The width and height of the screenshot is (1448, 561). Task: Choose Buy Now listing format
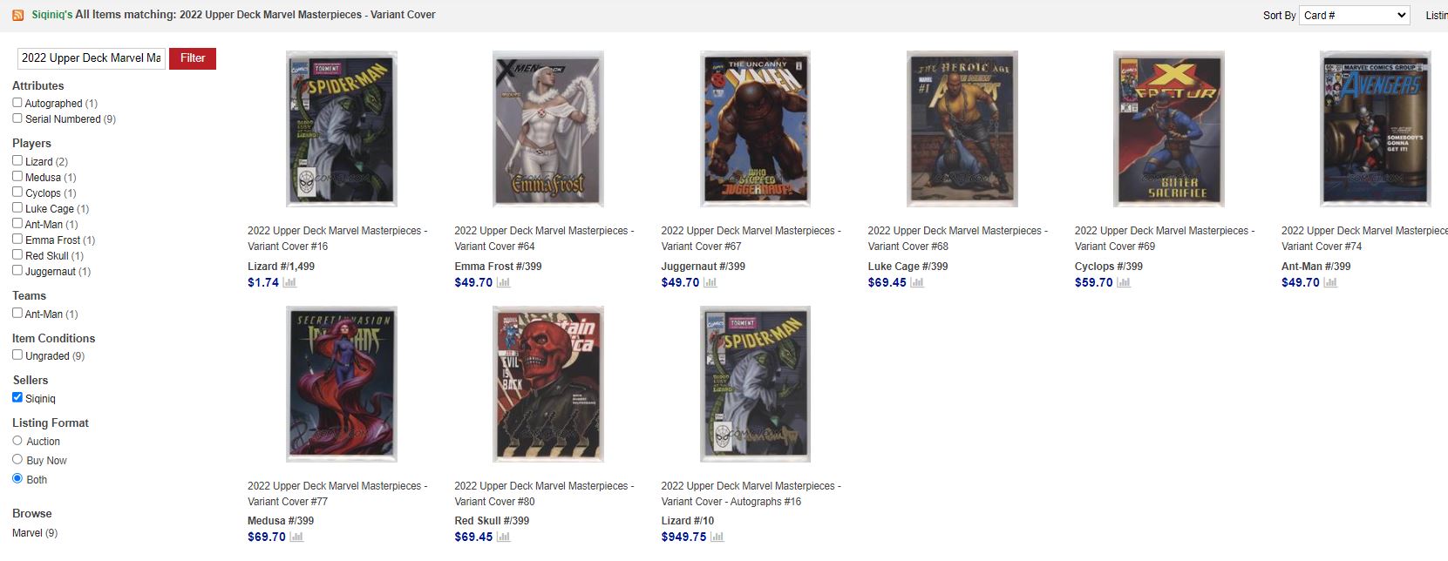pos(17,459)
